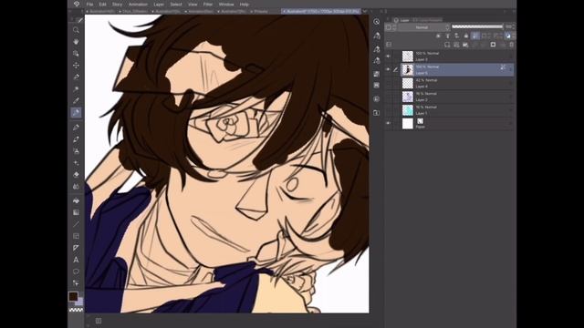Viewport: 584px width, 328px height.
Task: Create a new vector layer
Action: [x=456, y=45]
